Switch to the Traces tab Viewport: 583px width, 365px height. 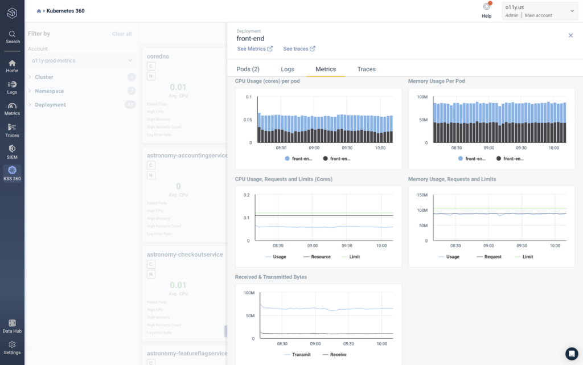point(366,69)
